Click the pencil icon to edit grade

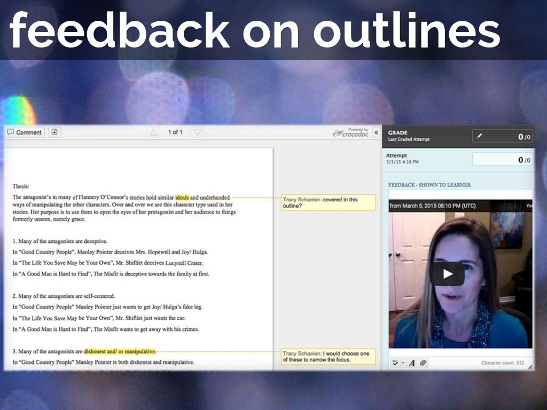click(x=479, y=137)
